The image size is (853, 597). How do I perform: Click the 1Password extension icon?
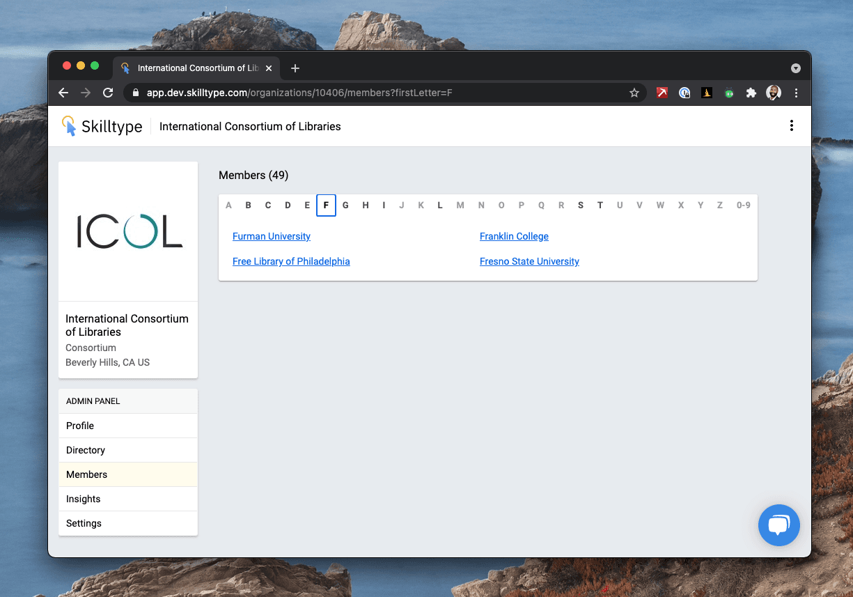(x=684, y=93)
